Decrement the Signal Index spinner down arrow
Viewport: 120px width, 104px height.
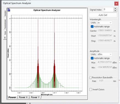115,11
